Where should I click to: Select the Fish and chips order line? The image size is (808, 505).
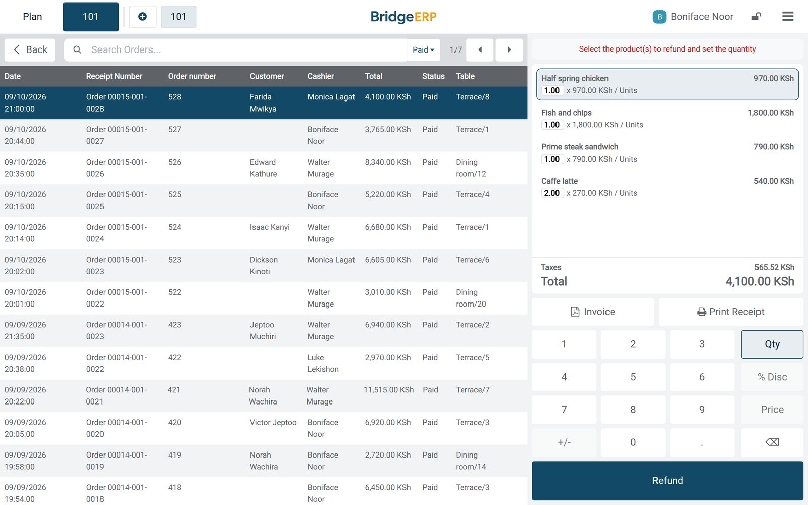tap(668, 119)
